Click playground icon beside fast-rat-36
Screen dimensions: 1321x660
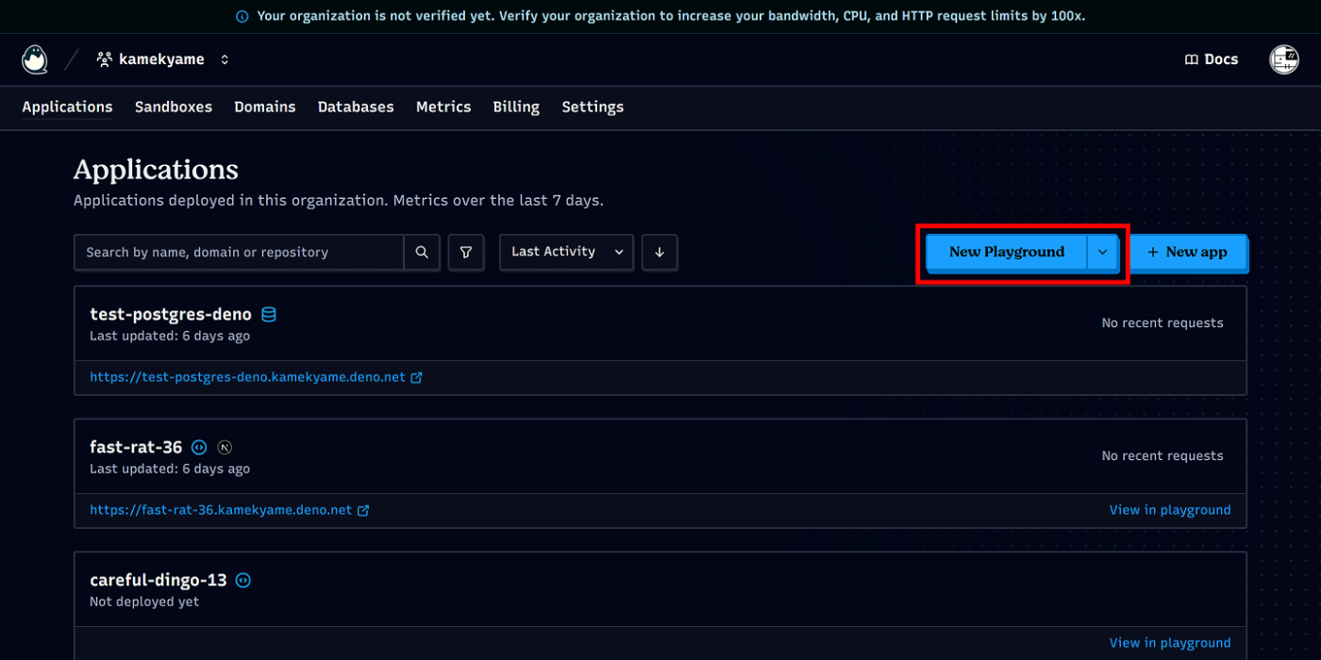199,447
